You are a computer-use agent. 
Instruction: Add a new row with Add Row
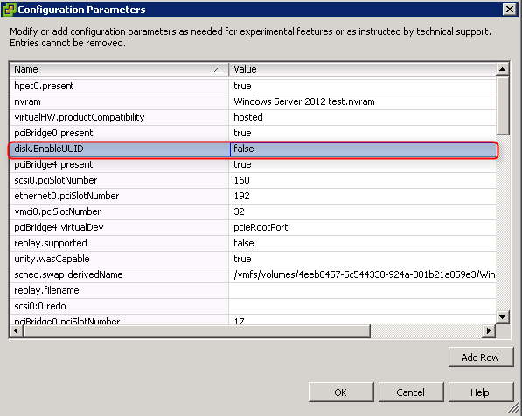[481, 357]
